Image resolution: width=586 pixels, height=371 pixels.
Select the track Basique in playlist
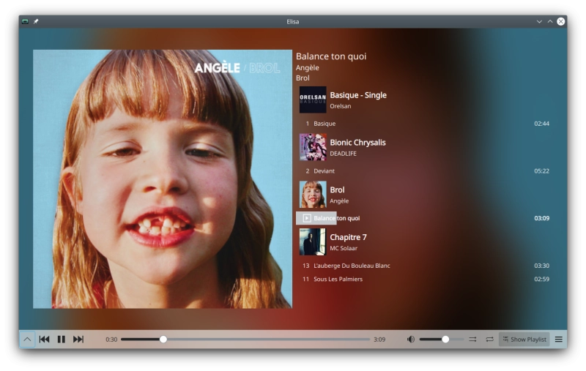coord(425,124)
